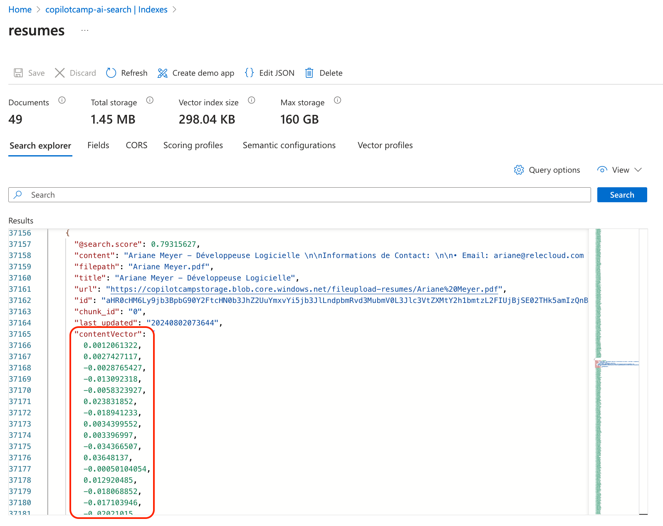Click the 49 documents count
Viewport: 663px width, 526px height.
(x=15, y=119)
